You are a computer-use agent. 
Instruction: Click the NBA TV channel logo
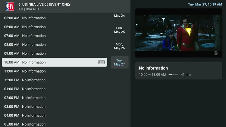[10, 7]
